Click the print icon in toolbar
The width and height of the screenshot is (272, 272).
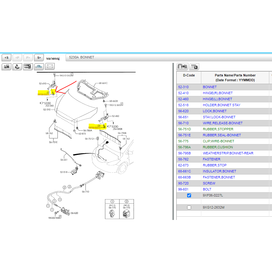click(x=17, y=66)
